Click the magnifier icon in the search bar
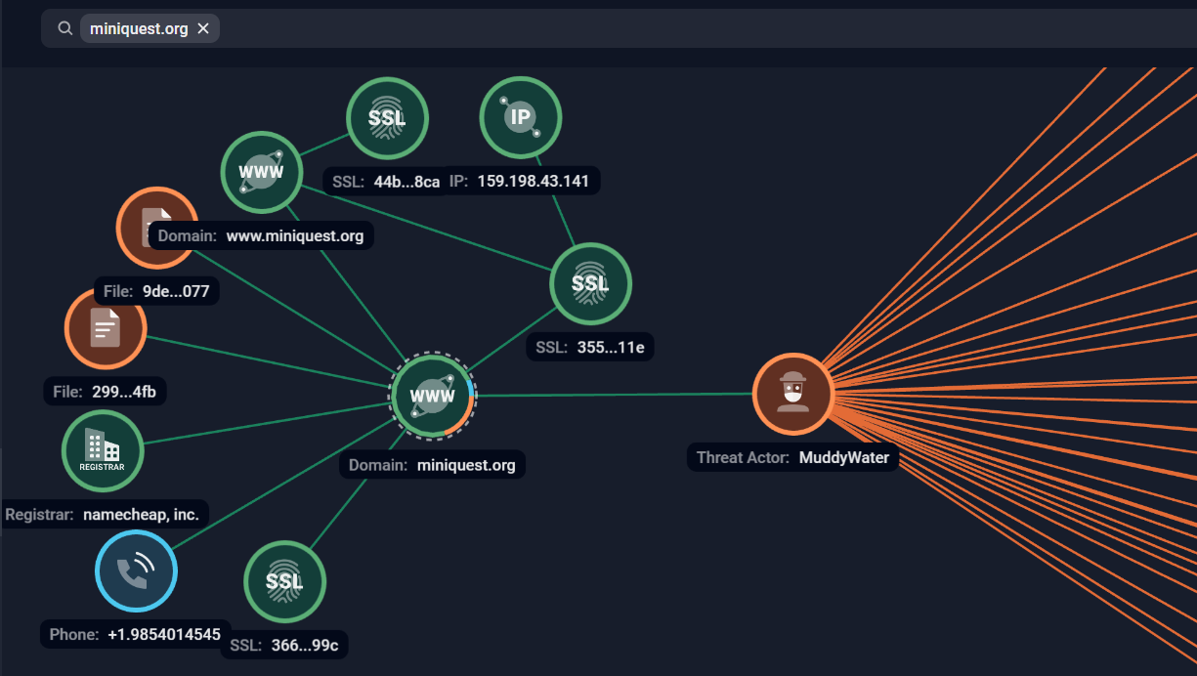The image size is (1197, 676). click(64, 27)
